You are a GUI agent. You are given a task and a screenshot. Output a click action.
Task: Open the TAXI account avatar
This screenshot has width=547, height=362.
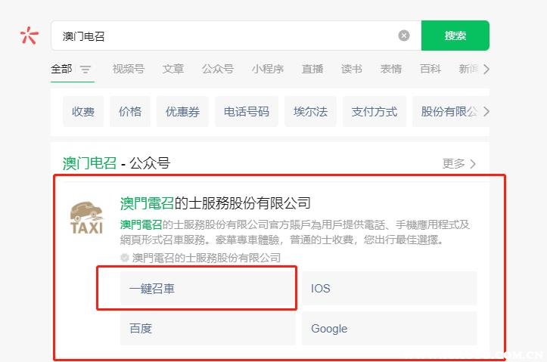(x=86, y=218)
